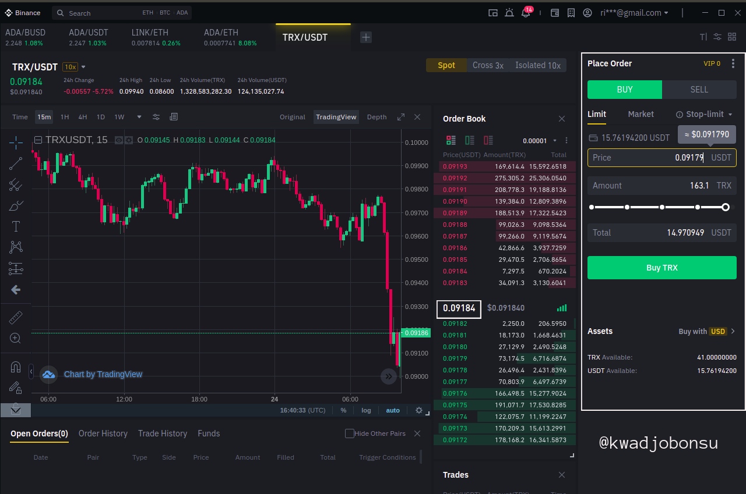This screenshot has height=494, width=746.
Task: Show only bids in order book
Action: [x=470, y=140]
